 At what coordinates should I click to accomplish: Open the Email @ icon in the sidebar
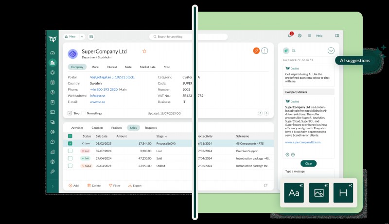point(53,132)
